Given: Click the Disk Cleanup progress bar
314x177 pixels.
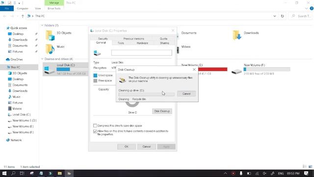Looking at the screenshot, I should pos(146,94).
